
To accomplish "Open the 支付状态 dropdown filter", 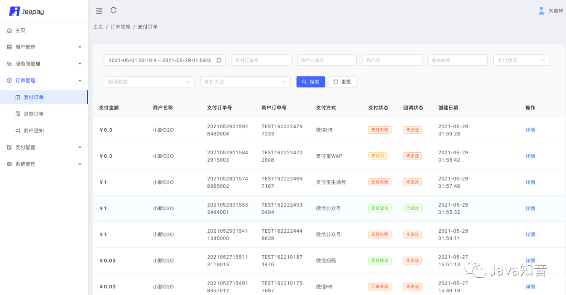I will pyautogui.click(x=521, y=60).
